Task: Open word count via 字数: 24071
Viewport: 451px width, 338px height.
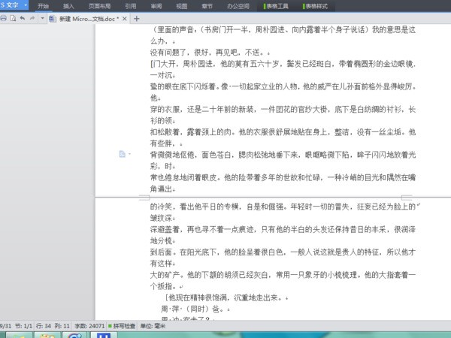Action: point(89,326)
